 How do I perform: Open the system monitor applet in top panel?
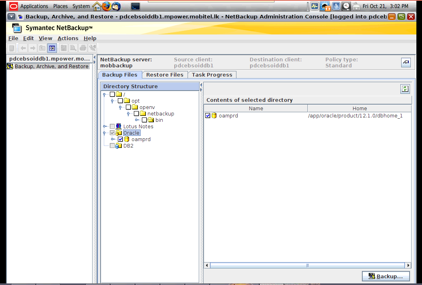tap(315, 6)
